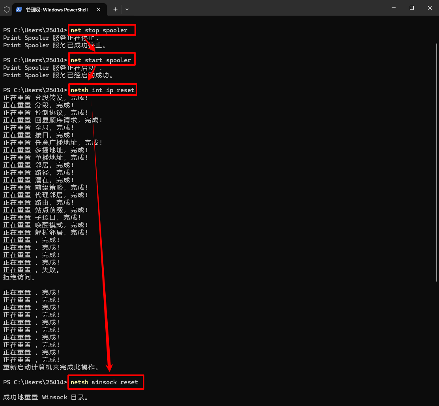
Task: Maximize the terminal window
Action: [x=411, y=8]
